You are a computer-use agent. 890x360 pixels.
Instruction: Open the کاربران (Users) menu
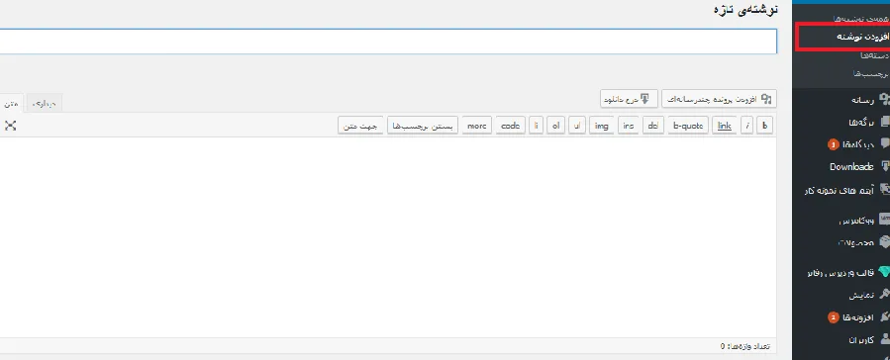pyautogui.click(x=861, y=340)
